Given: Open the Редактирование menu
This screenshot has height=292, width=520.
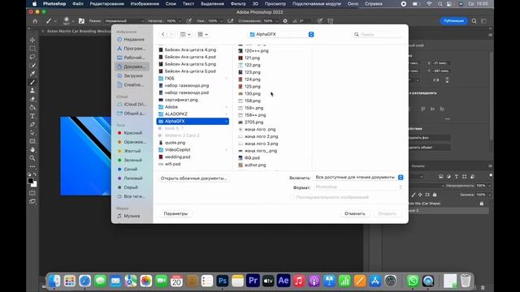Looking at the screenshot, I should pos(106,4).
